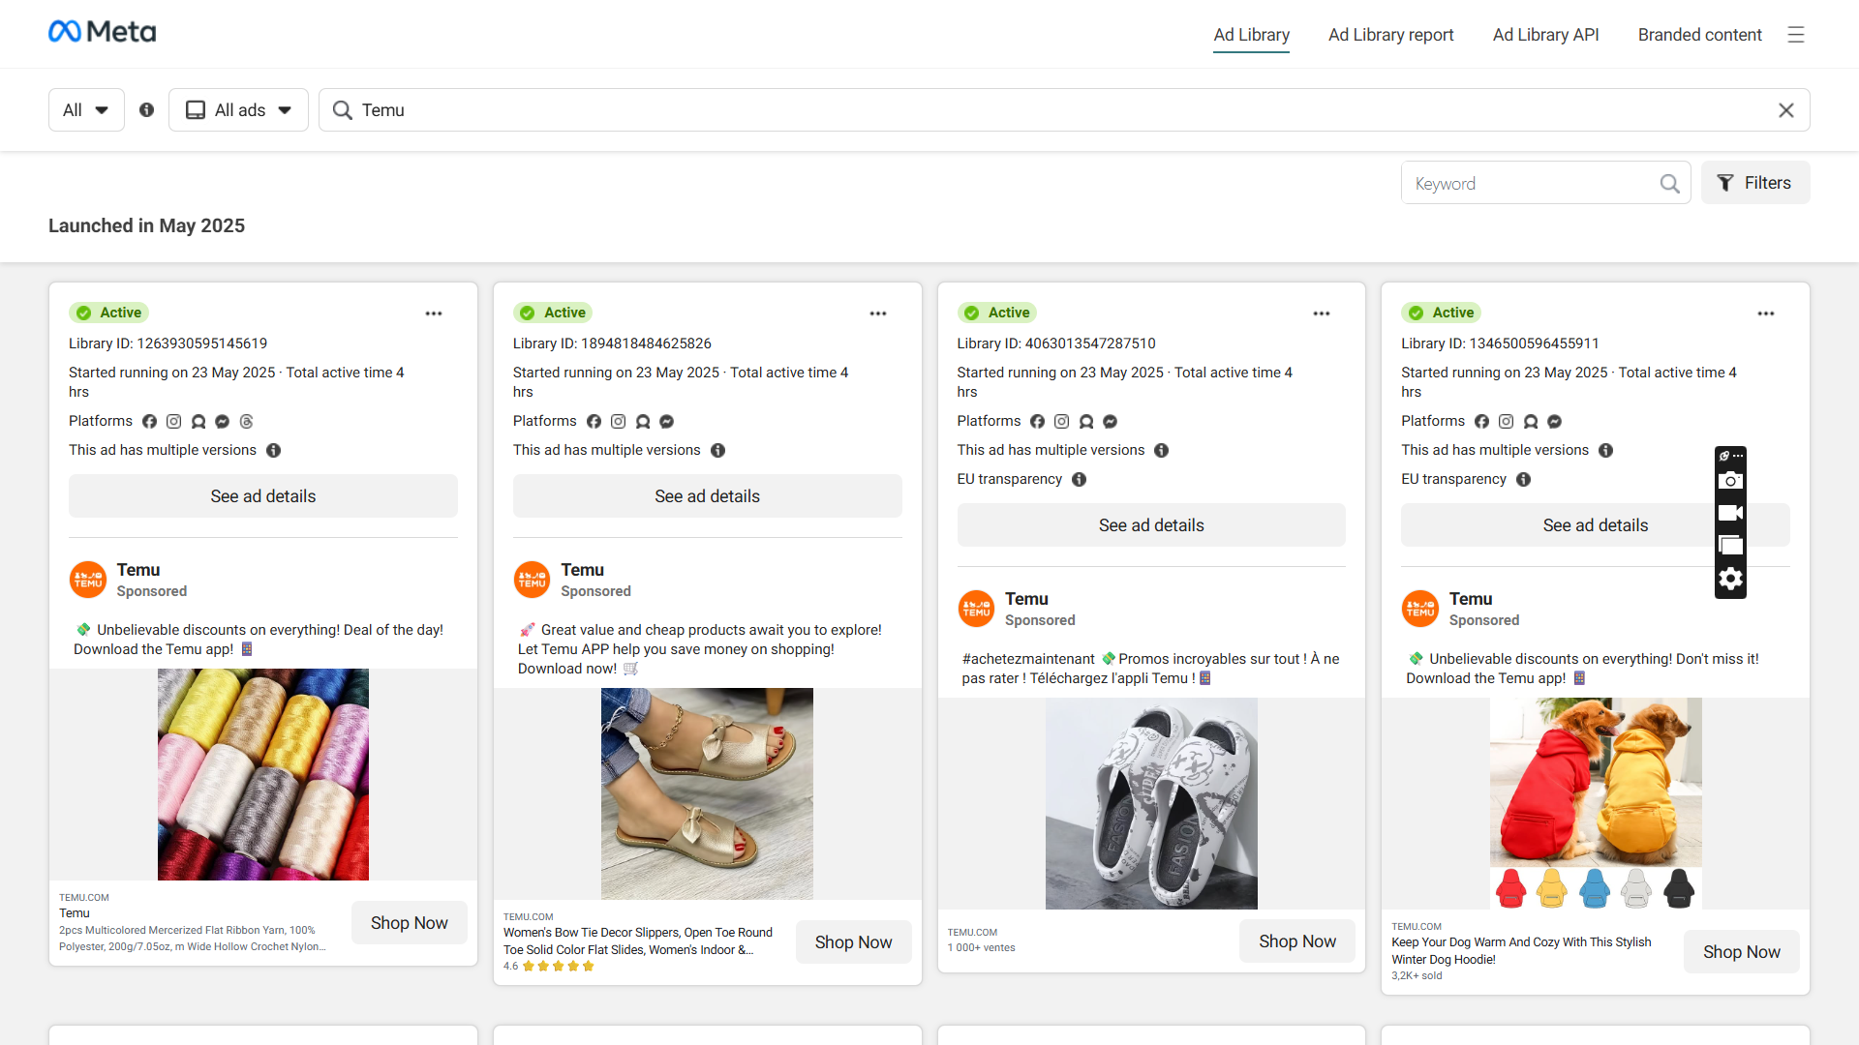
Task: Click Shop Now on the slippers ad
Action: (x=854, y=942)
